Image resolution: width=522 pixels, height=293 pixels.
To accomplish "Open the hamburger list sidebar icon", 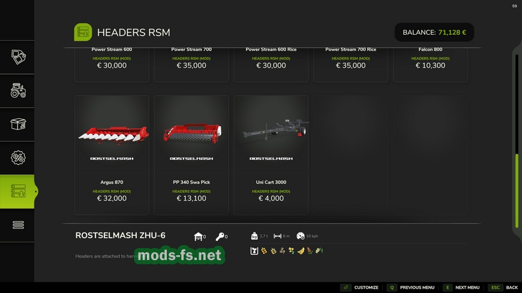I will pos(18,225).
